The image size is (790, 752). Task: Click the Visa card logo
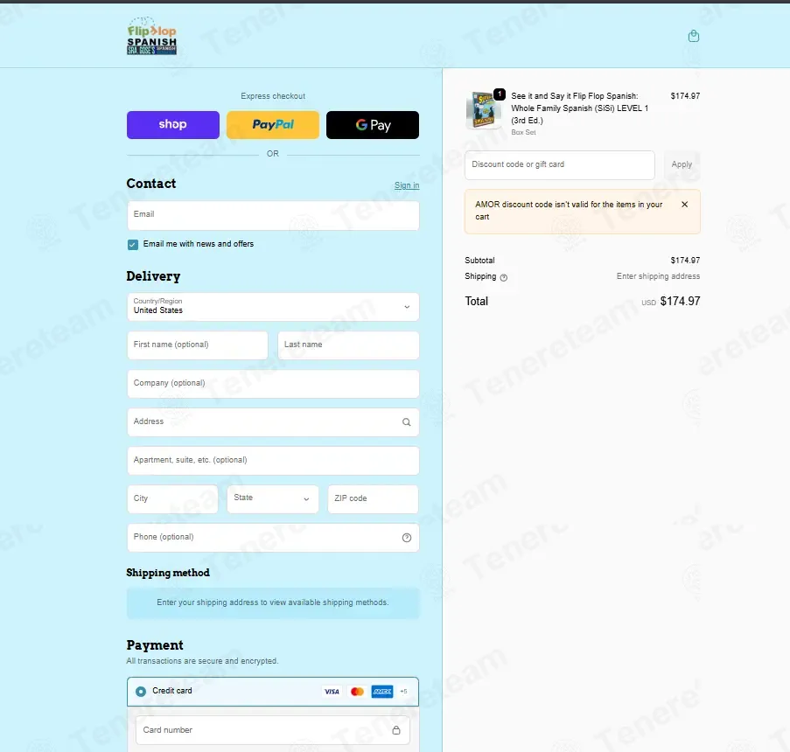tap(332, 692)
